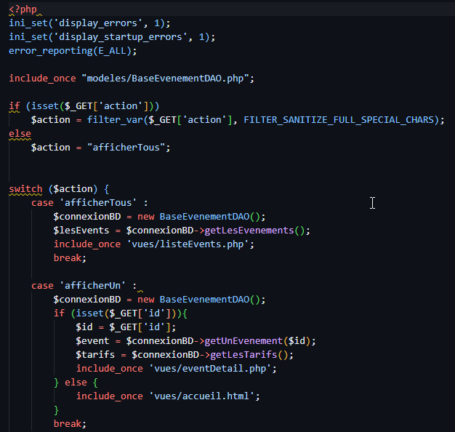
Task: Click the getLesEvenements method call
Action: coord(257,231)
